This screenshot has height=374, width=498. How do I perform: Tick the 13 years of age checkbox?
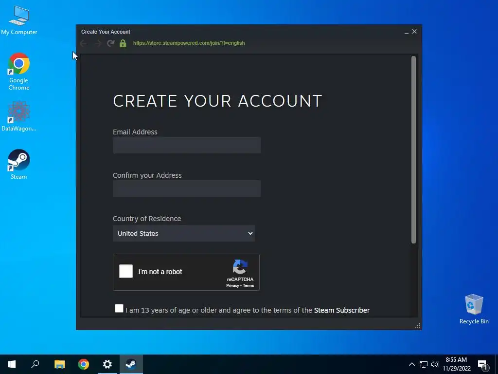click(119, 308)
